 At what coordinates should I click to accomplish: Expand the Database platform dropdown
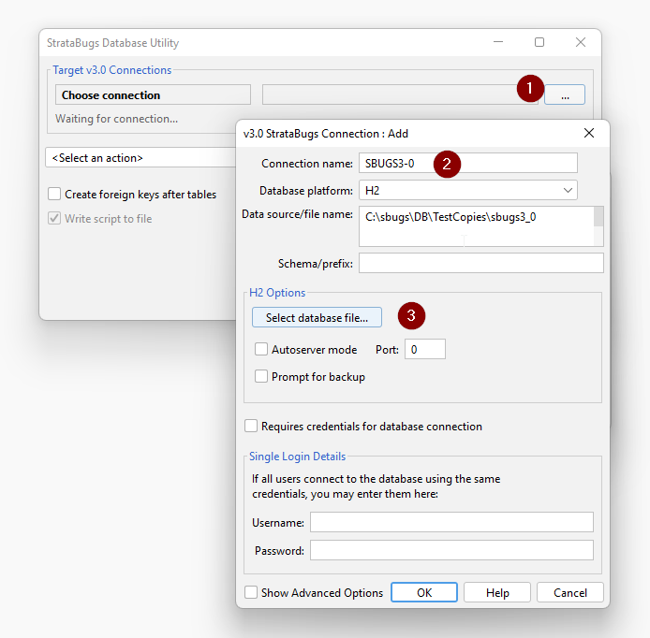pos(468,191)
